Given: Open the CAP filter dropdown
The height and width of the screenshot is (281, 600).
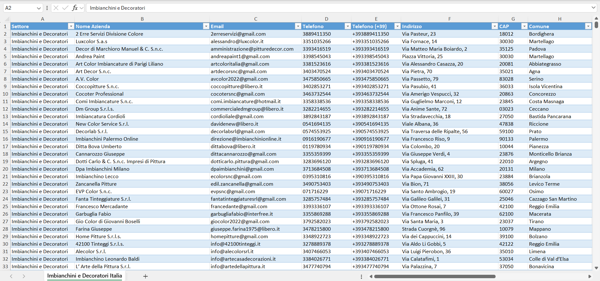Looking at the screenshot, I should pos(524,26).
